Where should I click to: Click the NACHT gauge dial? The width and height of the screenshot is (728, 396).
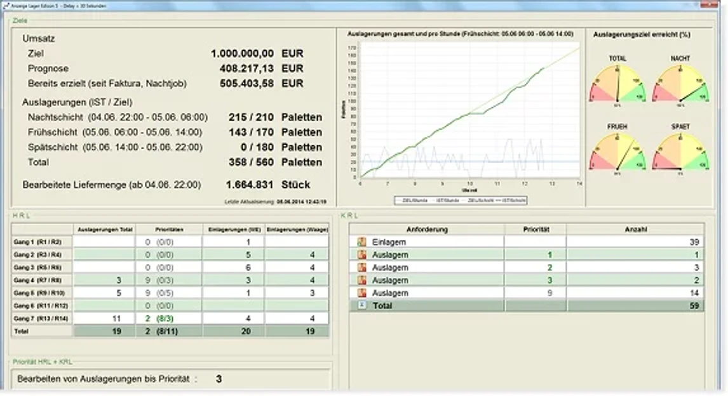[680, 84]
